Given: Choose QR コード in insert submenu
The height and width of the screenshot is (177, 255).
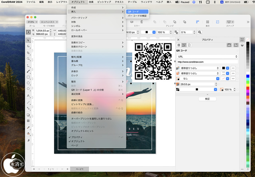Looking at the screenshot, I should 137,12.
